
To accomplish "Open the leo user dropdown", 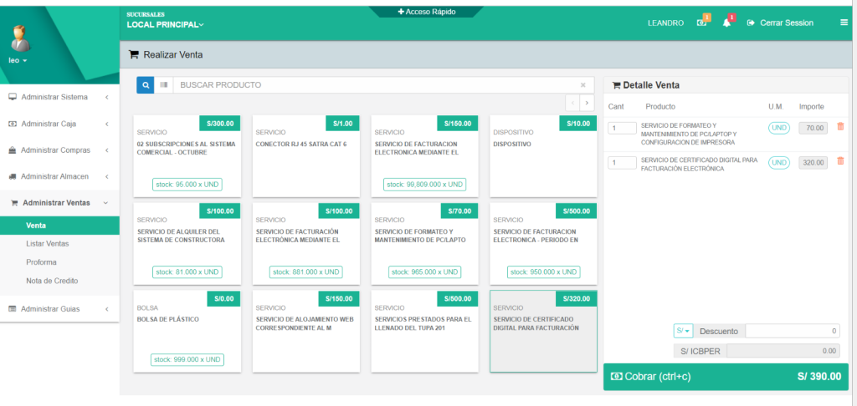I will [x=18, y=61].
